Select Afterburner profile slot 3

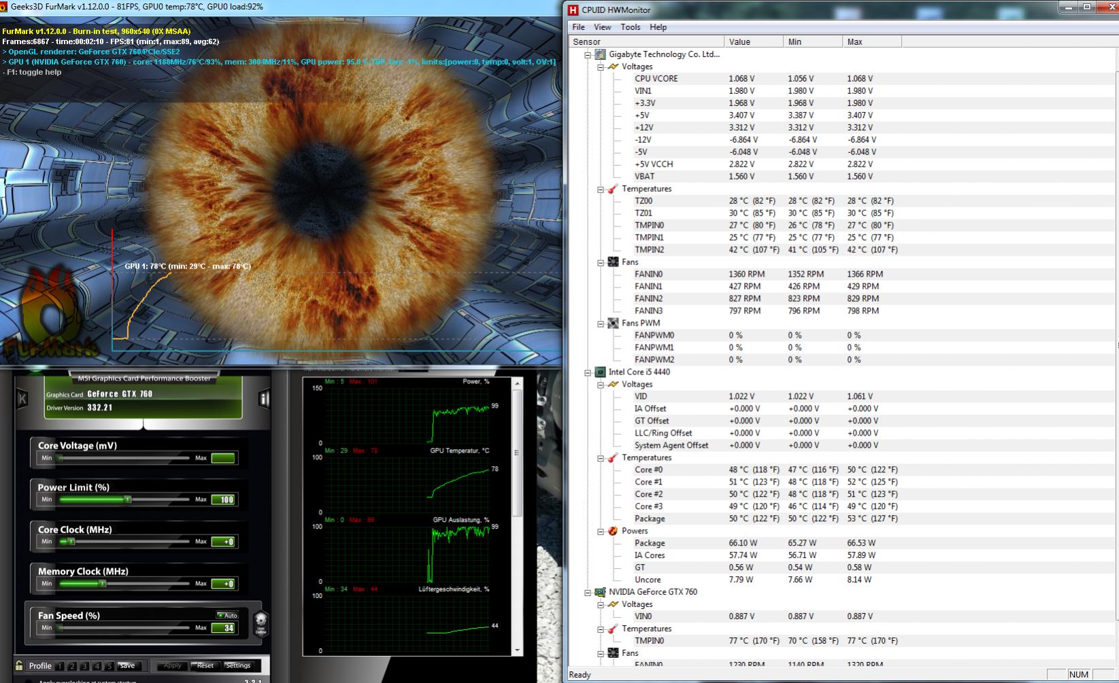(x=85, y=666)
